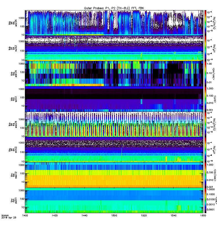The width and height of the screenshot is (217, 232).
Task: Click the thc fff eac34 striped spectrogram panel
Action: 114,124
